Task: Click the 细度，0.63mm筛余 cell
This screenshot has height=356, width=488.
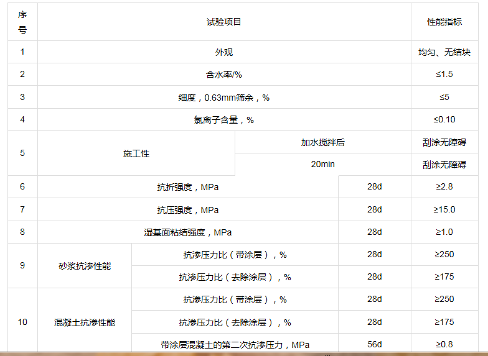Action: [x=223, y=98]
